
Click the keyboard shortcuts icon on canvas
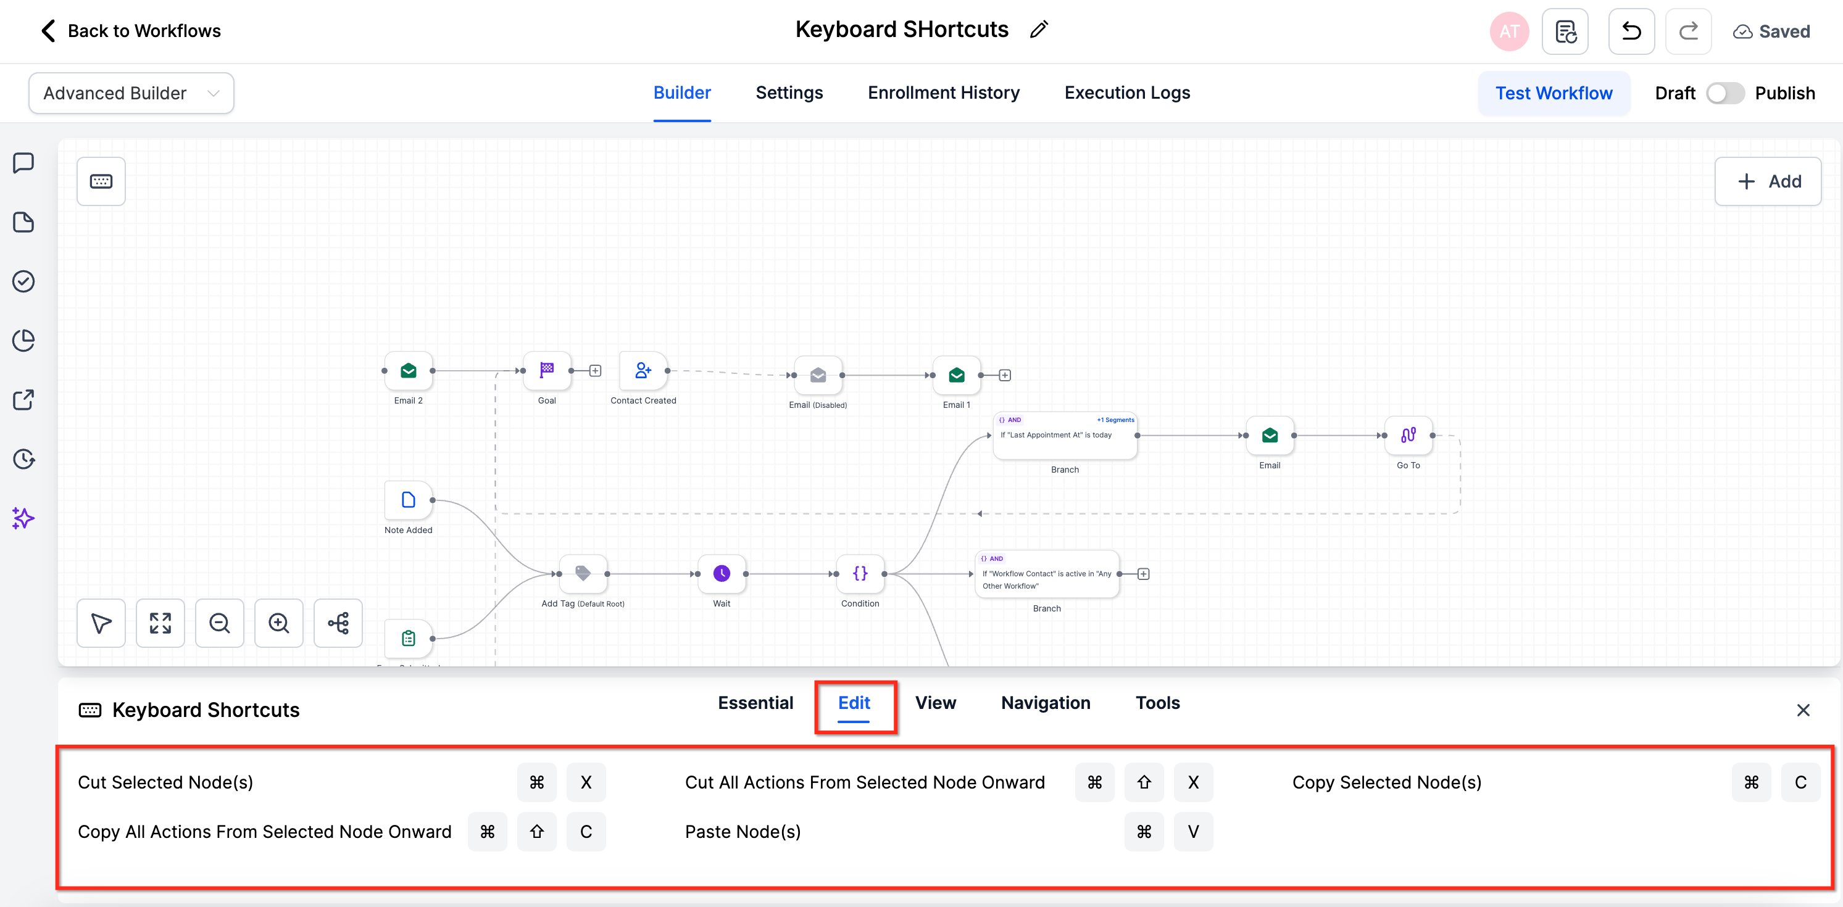point(101,181)
